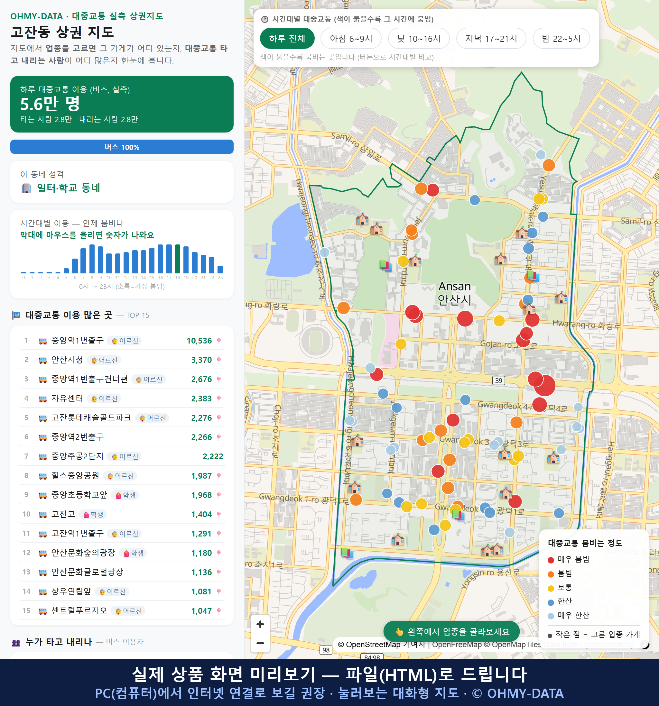Click the 12시 bar in hourly chart
Viewport: 659px width, 706px height.
[x=126, y=262]
